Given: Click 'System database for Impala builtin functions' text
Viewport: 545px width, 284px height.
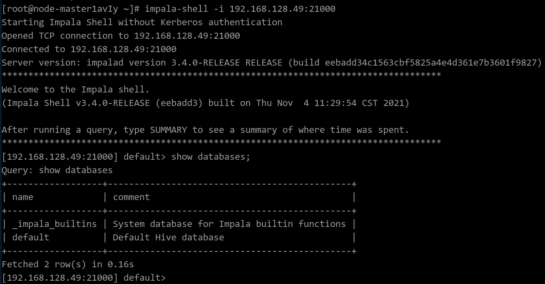Looking at the screenshot, I should pos(229,224).
